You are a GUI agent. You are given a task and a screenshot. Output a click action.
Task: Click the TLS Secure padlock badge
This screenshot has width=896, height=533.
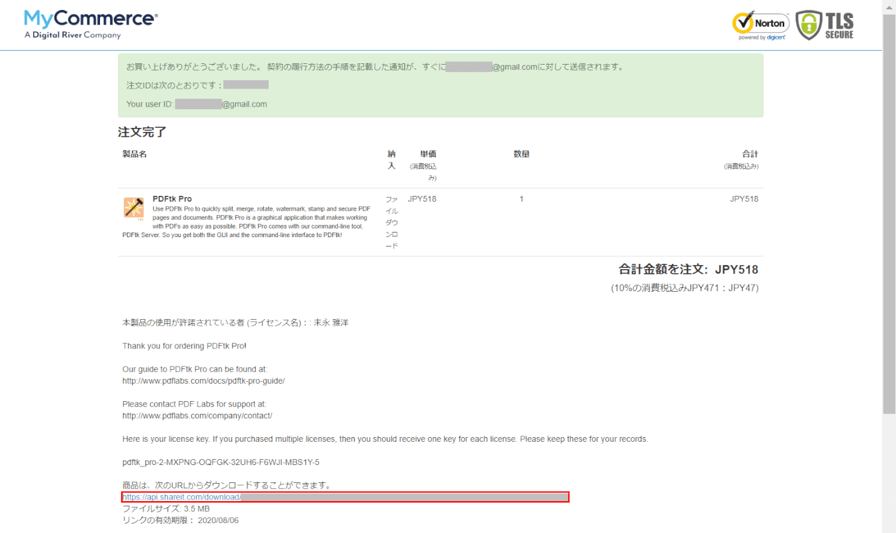pyautogui.click(x=825, y=25)
